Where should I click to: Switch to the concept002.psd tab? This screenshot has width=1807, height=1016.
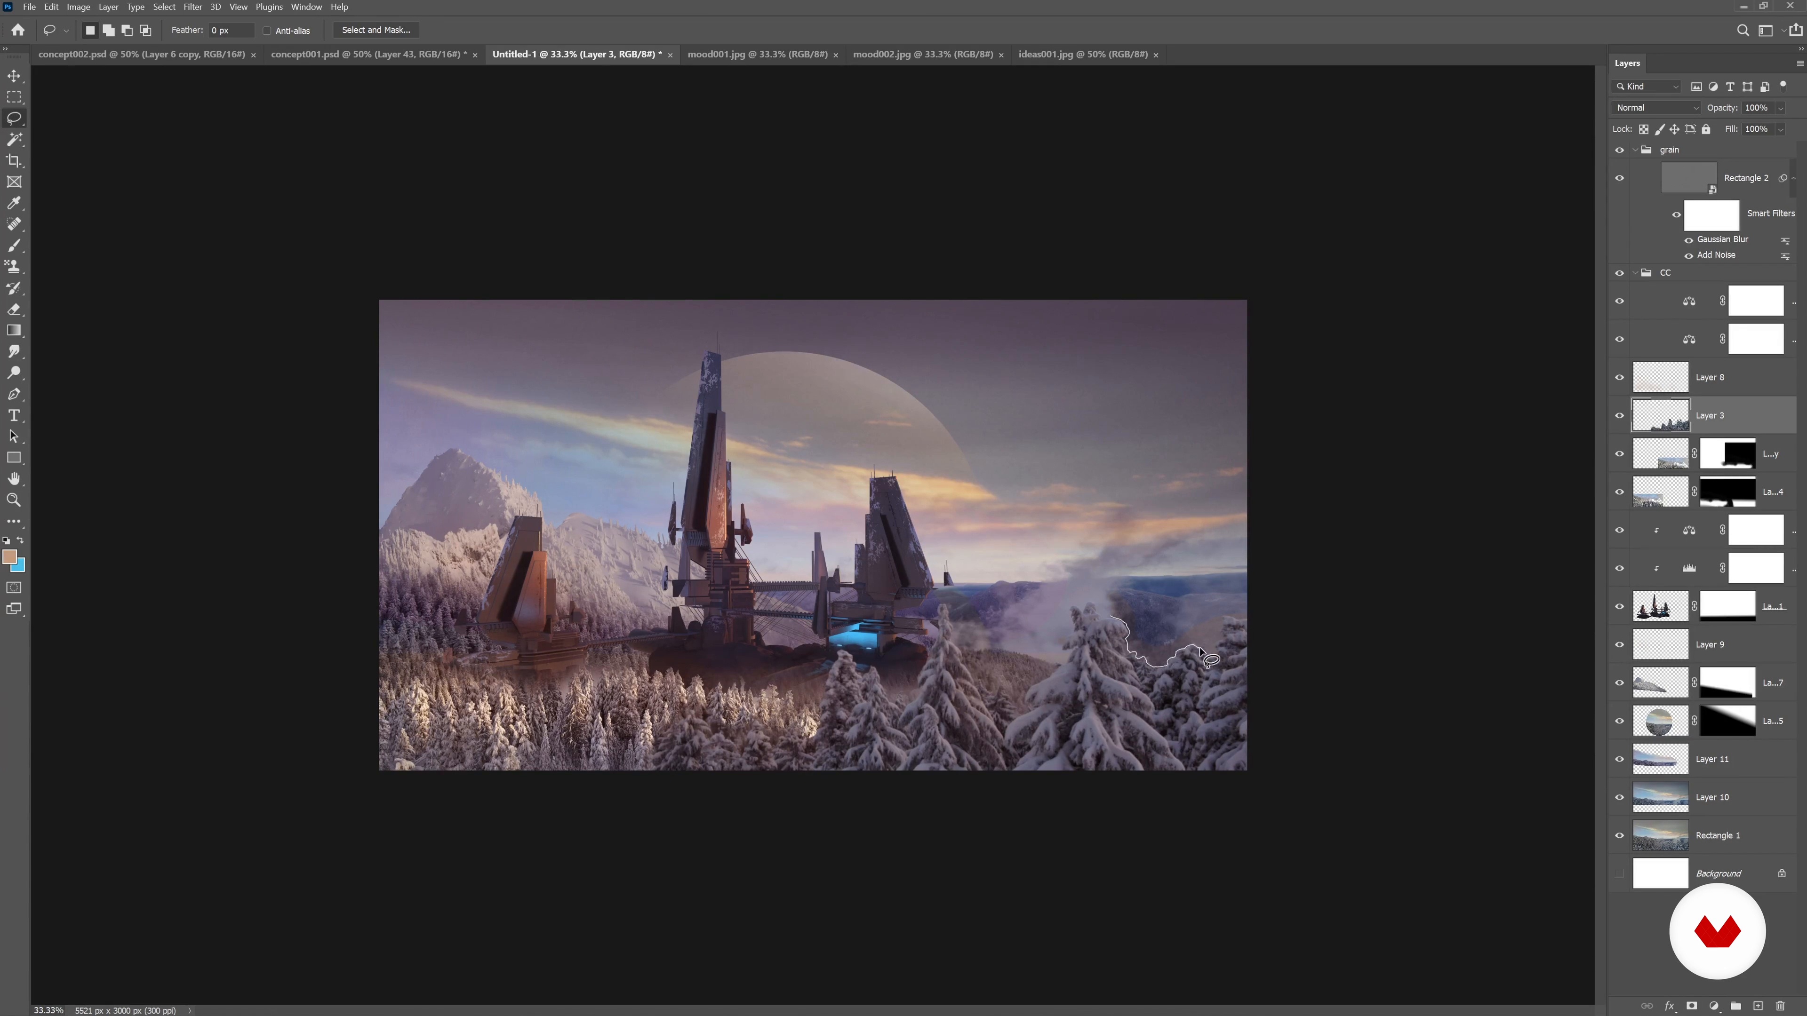pyautogui.click(x=142, y=54)
